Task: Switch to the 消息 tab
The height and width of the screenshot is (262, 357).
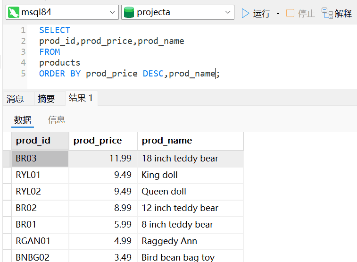Action: (15, 99)
